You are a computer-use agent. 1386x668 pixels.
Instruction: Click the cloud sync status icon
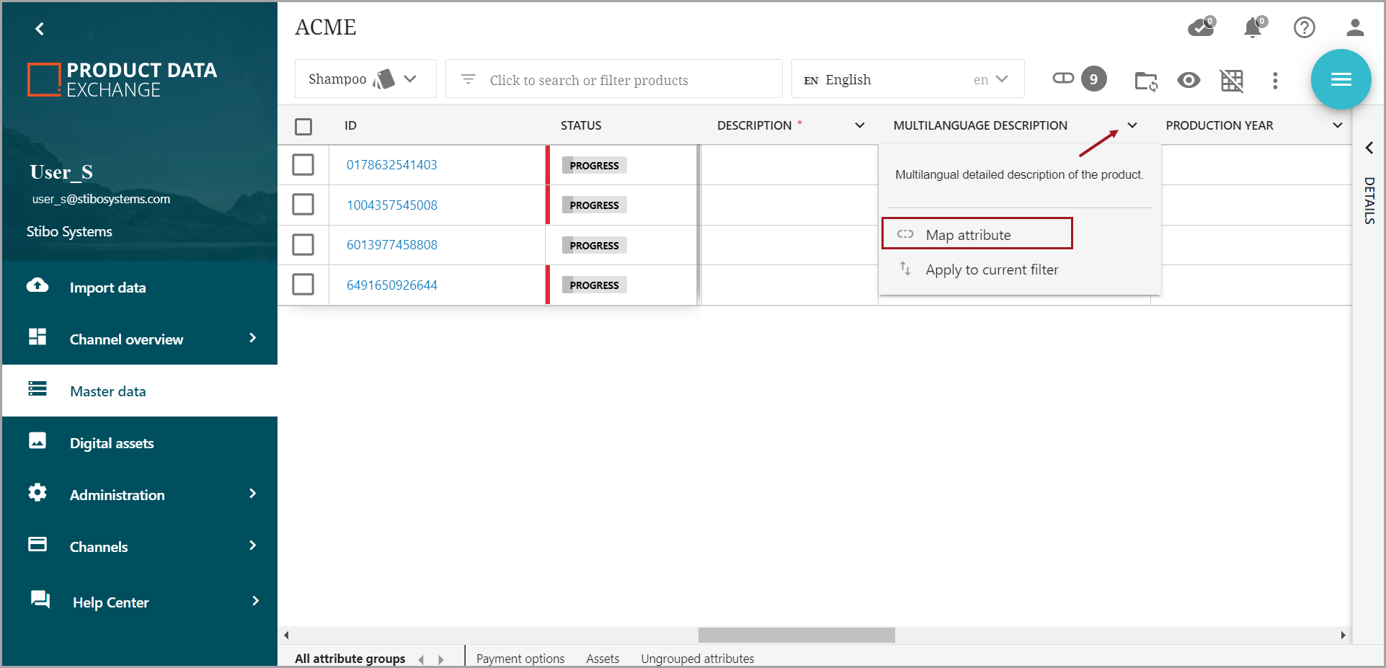(x=1201, y=27)
